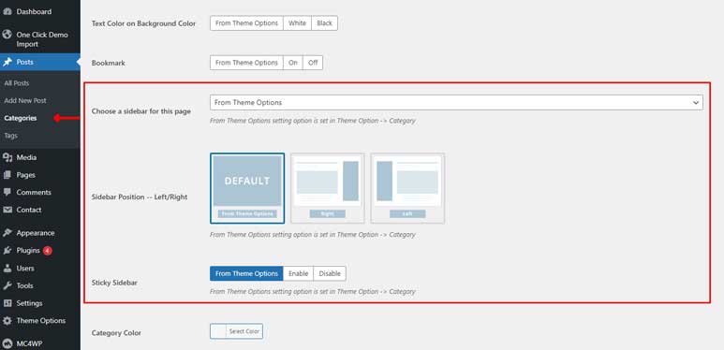Go to All Posts
The width and height of the screenshot is (724, 350).
[17, 83]
